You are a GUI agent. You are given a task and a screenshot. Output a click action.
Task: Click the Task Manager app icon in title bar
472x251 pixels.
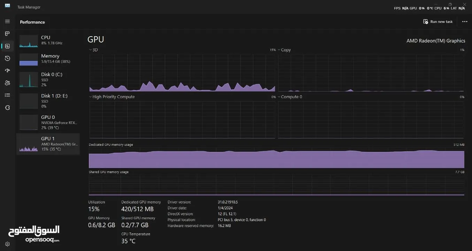(x=7, y=6)
